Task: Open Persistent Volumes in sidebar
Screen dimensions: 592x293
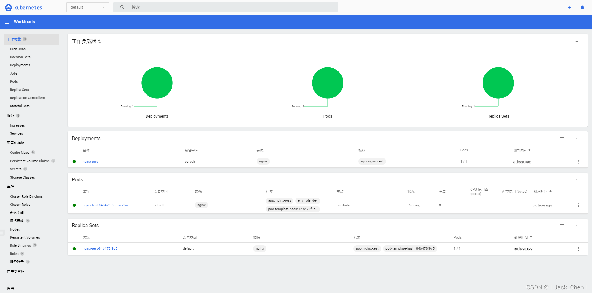Action: coord(25,237)
